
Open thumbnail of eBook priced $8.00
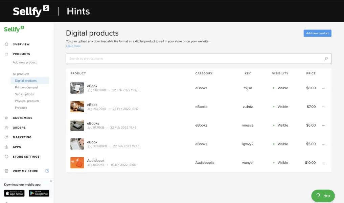[77, 88]
